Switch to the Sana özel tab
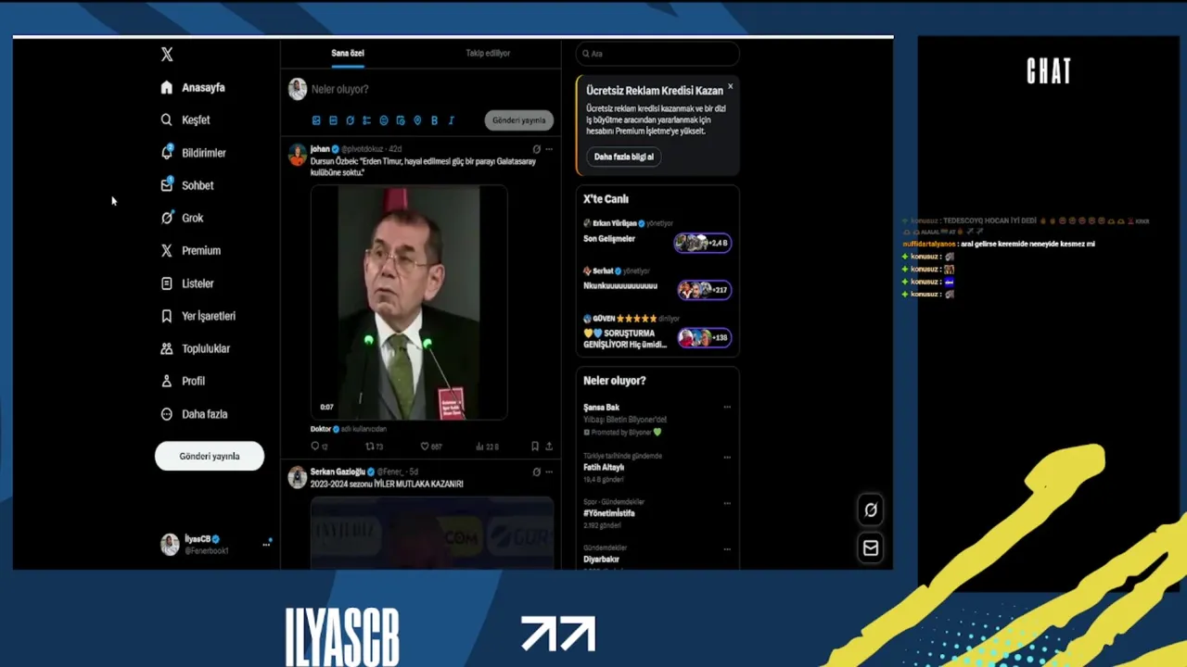1187x667 pixels. pos(348,53)
